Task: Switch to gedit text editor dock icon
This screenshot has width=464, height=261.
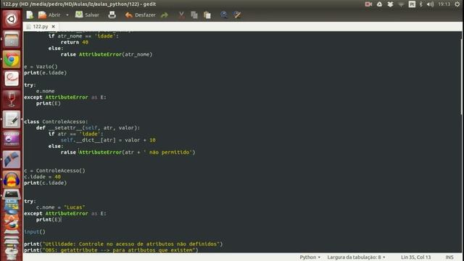Action: click(x=12, y=119)
